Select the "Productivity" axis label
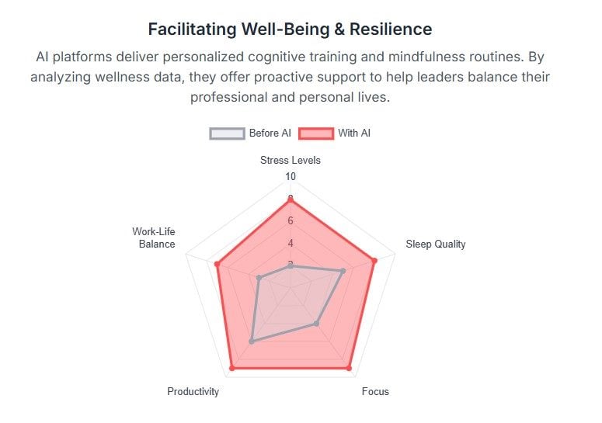This screenshot has height=423, width=602. tap(193, 391)
